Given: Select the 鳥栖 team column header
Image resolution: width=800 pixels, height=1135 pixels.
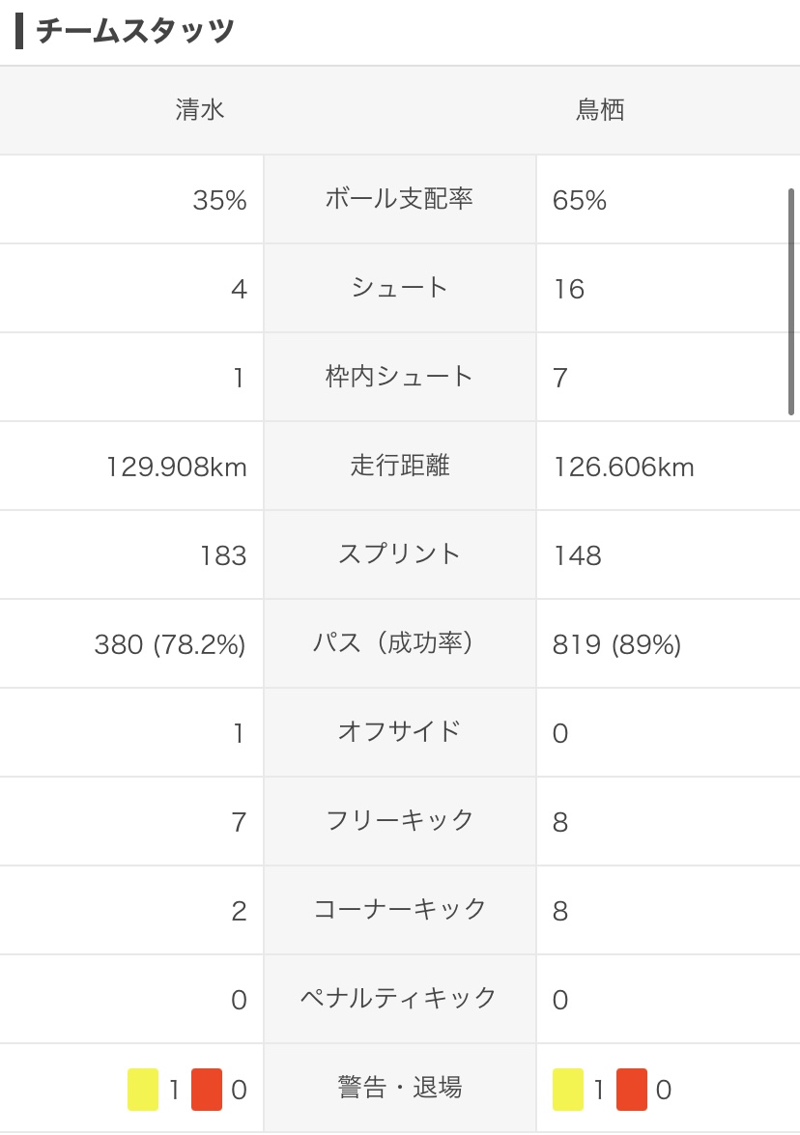Looking at the screenshot, I should [x=600, y=110].
